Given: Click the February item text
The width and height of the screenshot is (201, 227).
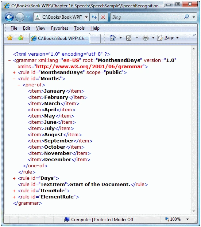Looking at the screenshot, I should (x=56, y=97).
